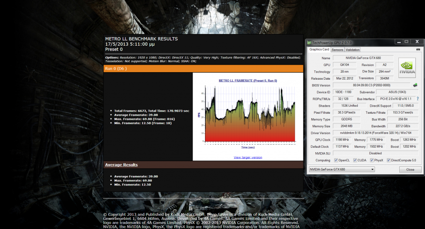Screen dimensions: 425x229
Task: Click the Transistors field 3540M
Action: click(384, 78)
